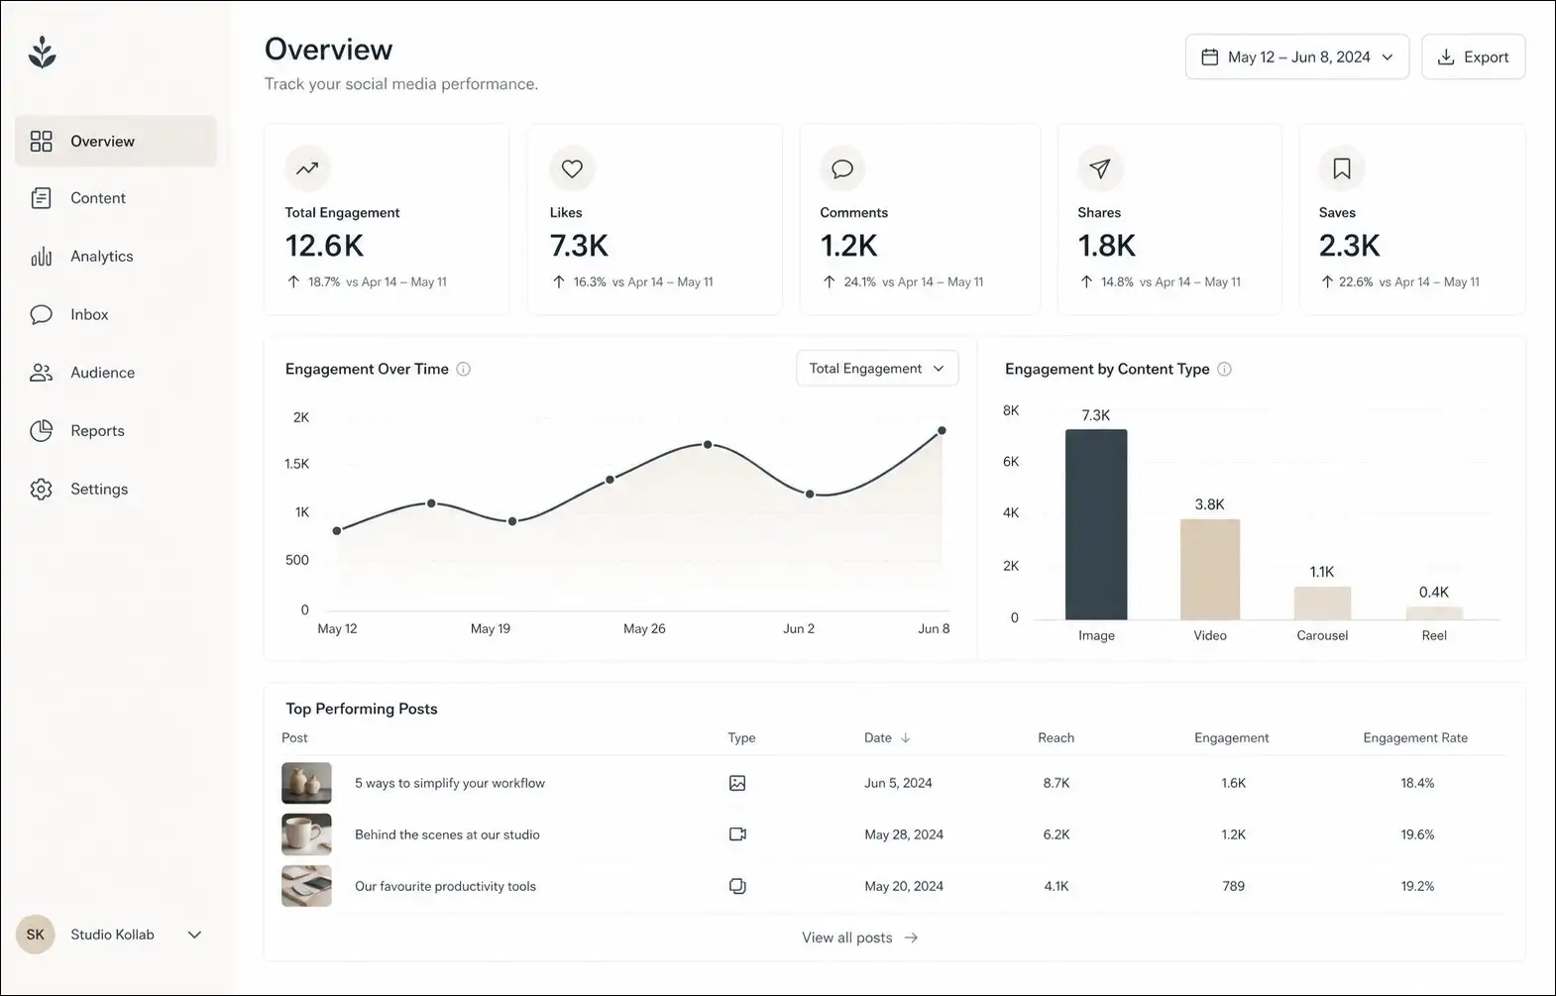Screen dimensions: 1556x996
Task: Click the leaf logo icon in sidebar
Action: pyautogui.click(x=42, y=53)
